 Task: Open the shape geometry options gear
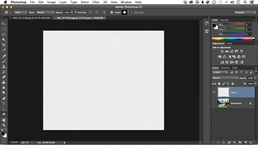coord(112,12)
